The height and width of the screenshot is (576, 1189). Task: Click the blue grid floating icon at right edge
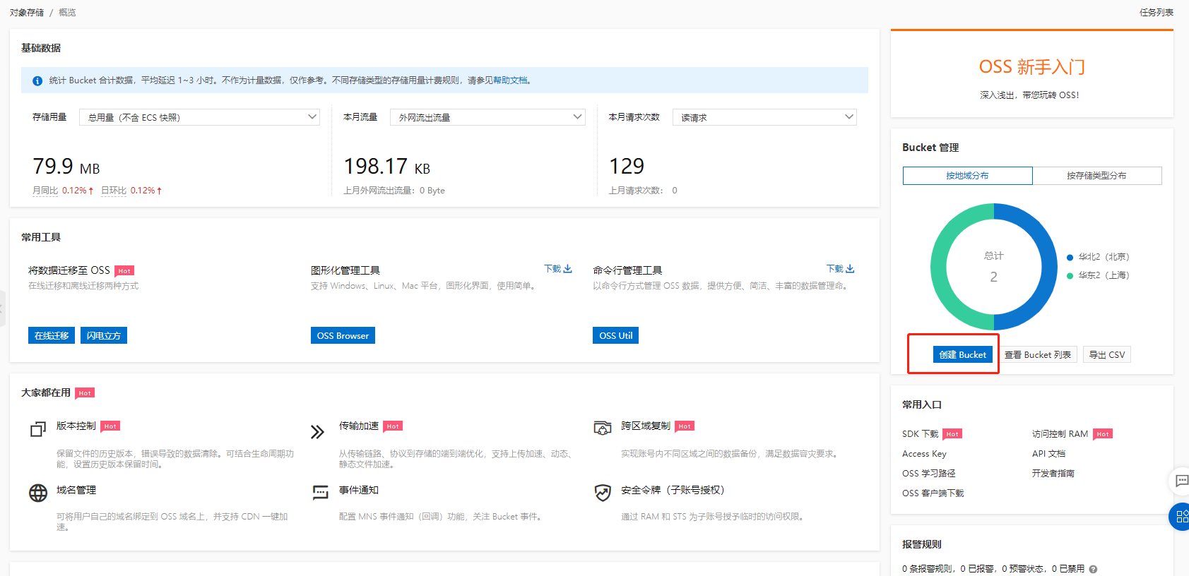(x=1181, y=517)
